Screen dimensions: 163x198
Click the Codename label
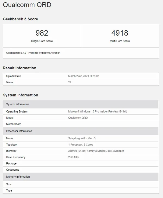pyautogui.click(x=12, y=170)
